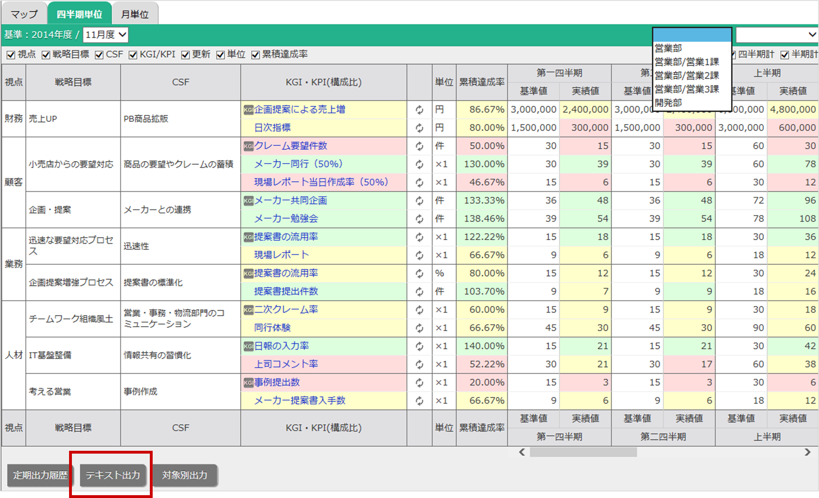
Task: Refresh the メーカー提案書入手数 row
Action: (x=419, y=400)
